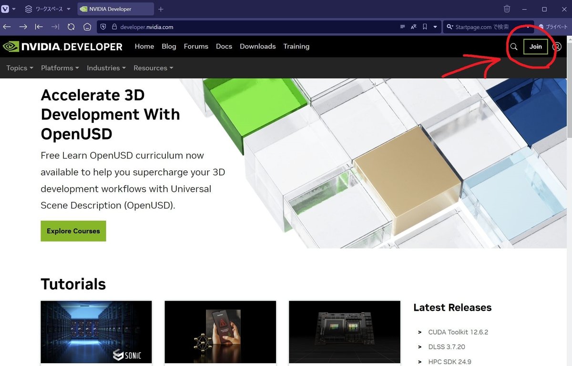572x366 pixels.
Task: Open the ワークスペース workspaces dropdown
Action: click(x=48, y=9)
